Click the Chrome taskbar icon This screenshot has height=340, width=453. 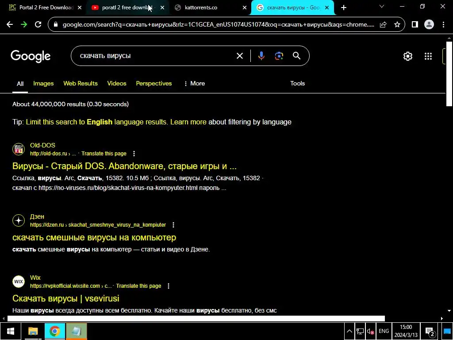54,331
